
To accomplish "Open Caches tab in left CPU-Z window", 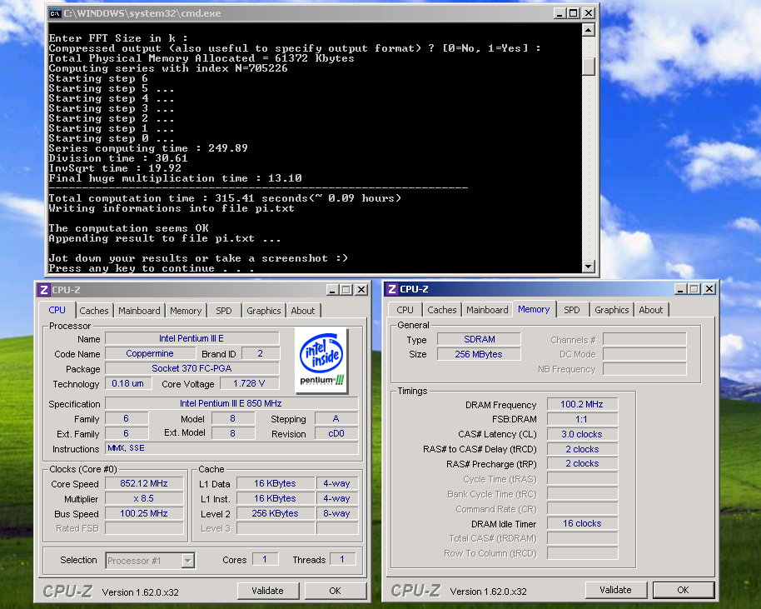I will (x=94, y=311).
